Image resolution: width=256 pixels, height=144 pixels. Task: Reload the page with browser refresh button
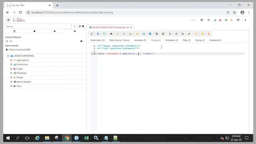[x=20, y=12]
